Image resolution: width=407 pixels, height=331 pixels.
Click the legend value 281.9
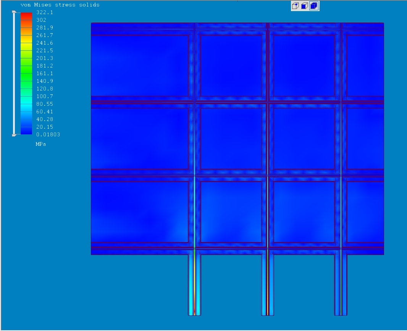[45, 27]
